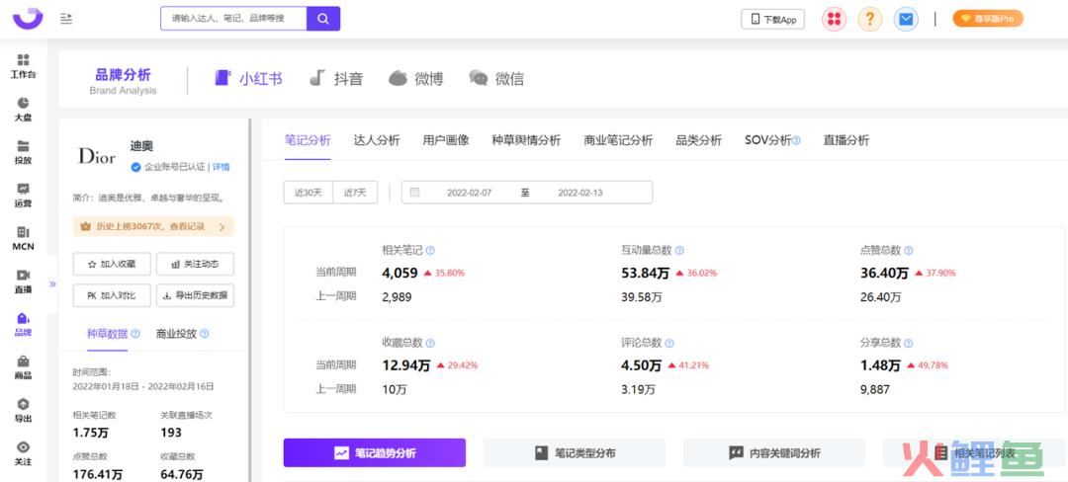Click the help icon beside 种草数据
1068x482 pixels.
pyautogui.click(x=135, y=334)
